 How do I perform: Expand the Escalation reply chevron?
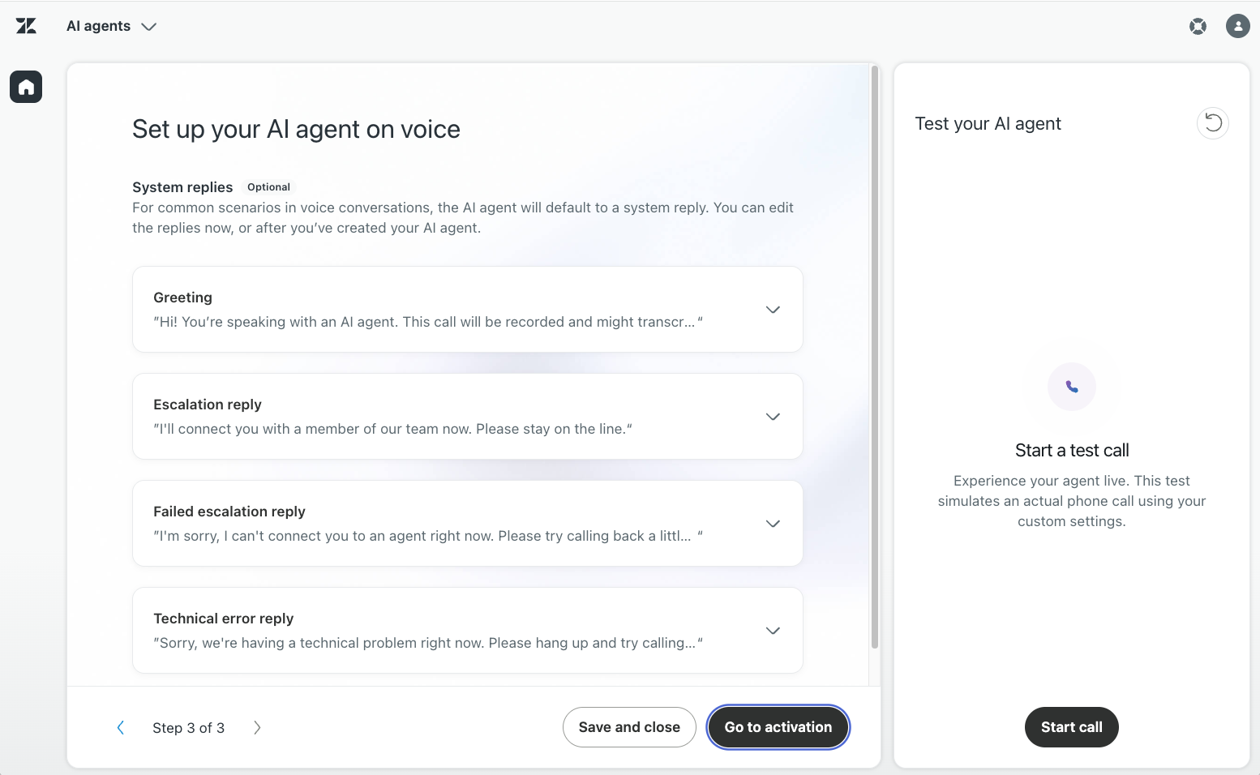[773, 417]
